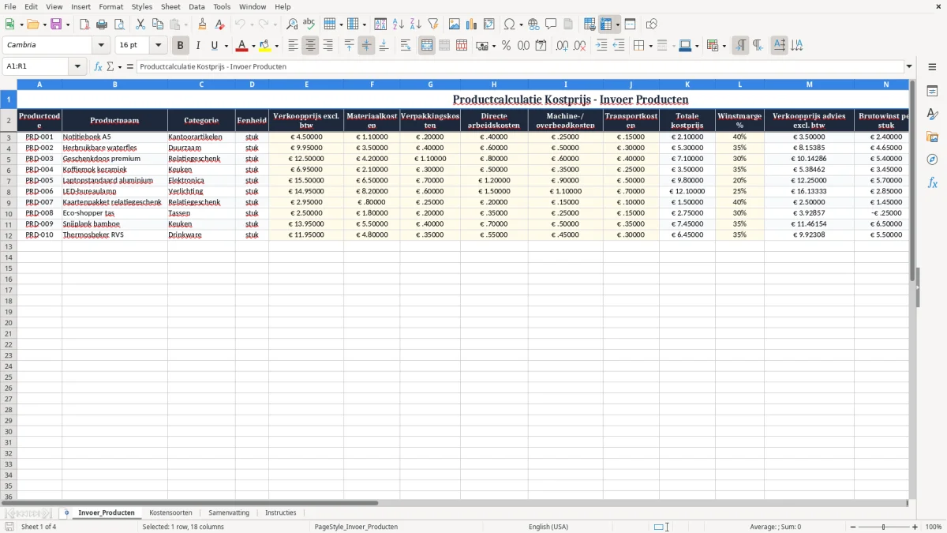947x533 pixels.
Task: Open font color dropdown arrow
Action: coord(254,46)
